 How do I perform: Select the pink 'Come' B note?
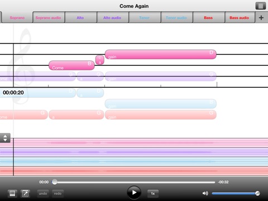tap(71, 65)
